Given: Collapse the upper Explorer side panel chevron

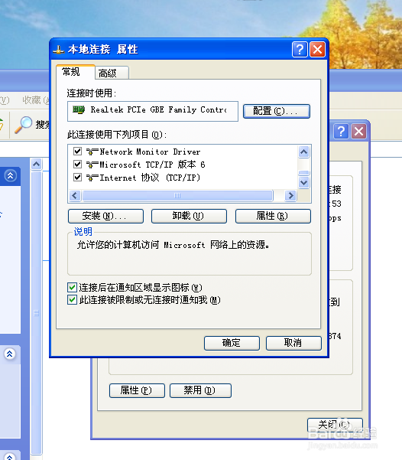Looking at the screenshot, I should tap(10, 176).
